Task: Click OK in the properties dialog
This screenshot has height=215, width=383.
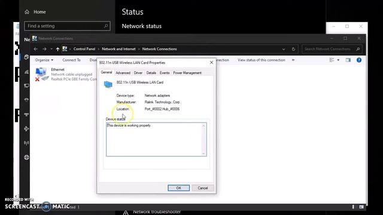Action: 178,188
